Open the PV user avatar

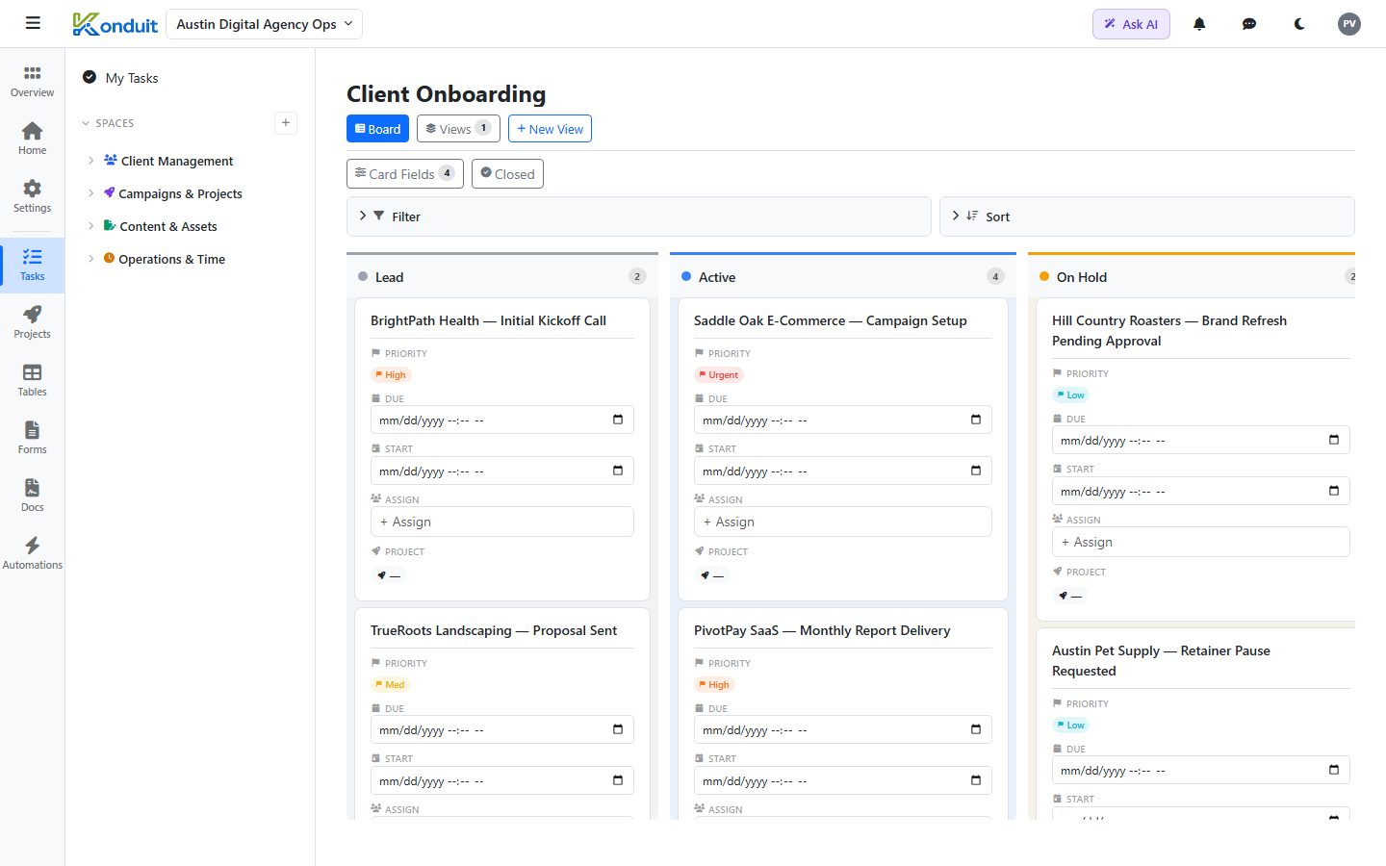point(1349,24)
